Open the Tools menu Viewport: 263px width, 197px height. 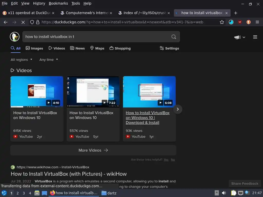pos(76,4)
